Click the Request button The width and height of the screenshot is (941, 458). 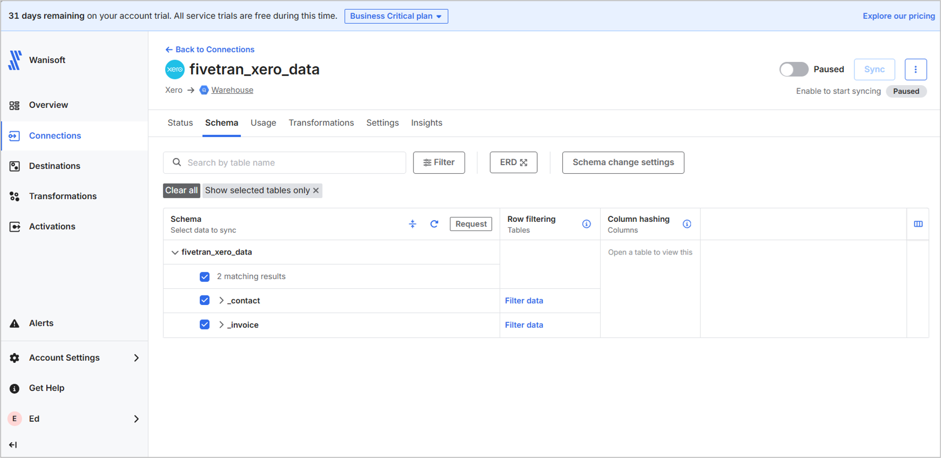(471, 224)
